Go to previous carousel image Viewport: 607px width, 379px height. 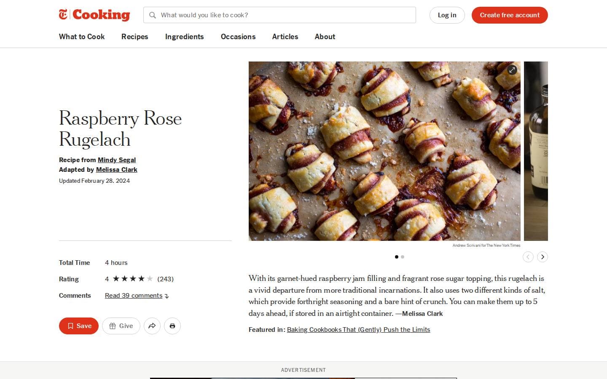(x=528, y=257)
